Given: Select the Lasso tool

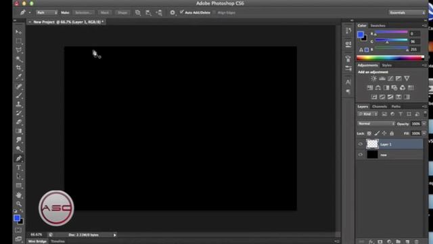Looking at the screenshot, I should pos(18,50).
